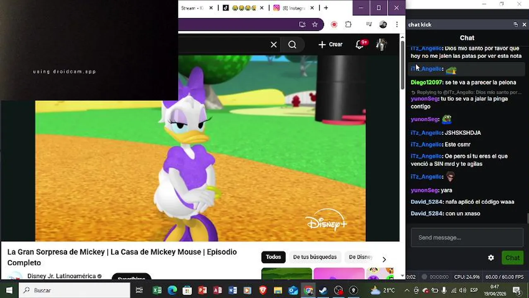
Task: Click the taskbar clock showing 19/04/2026
Action: coord(495,290)
